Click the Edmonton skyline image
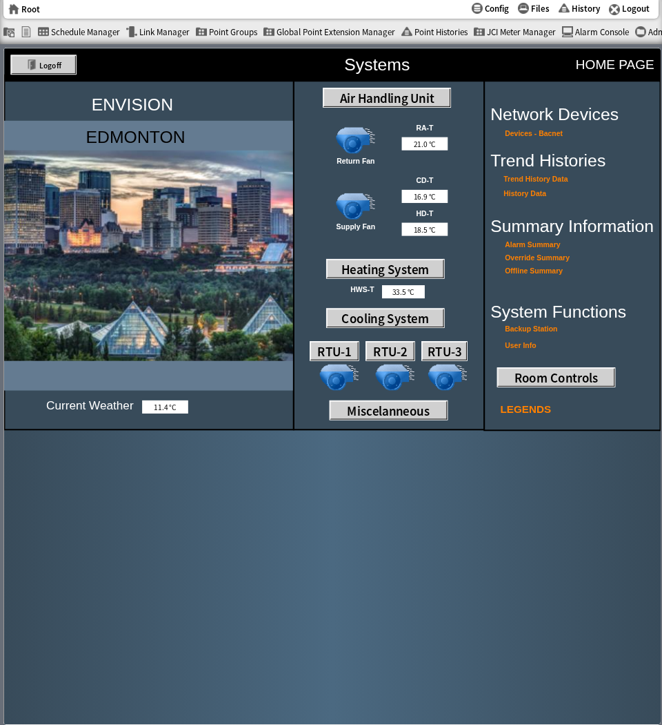This screenshot has width=662, height=725. (x=148, y=255)
